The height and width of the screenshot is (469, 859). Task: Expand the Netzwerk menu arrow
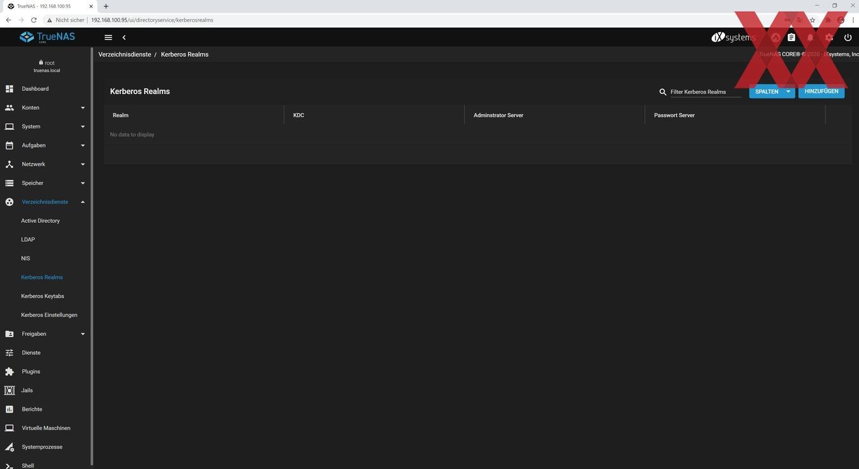[83, 165]
